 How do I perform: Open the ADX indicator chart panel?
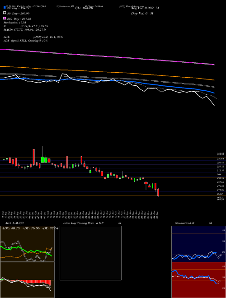pos(27,244)
